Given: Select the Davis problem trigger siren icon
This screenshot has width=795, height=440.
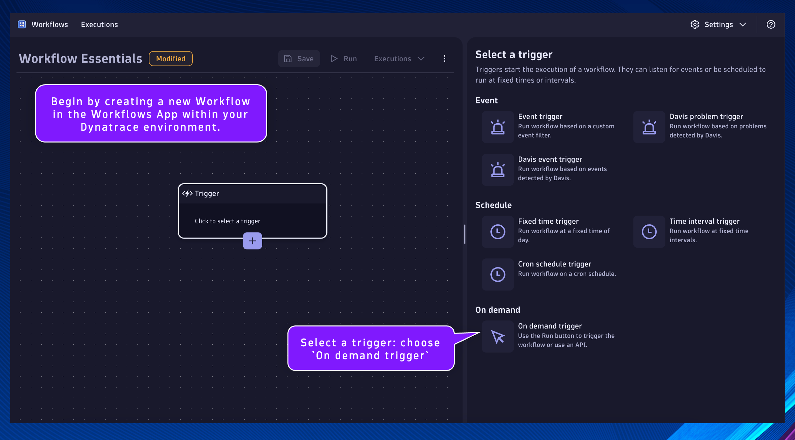Looking at the screenshot, I should pyautogui.click(x=649, y=127).
